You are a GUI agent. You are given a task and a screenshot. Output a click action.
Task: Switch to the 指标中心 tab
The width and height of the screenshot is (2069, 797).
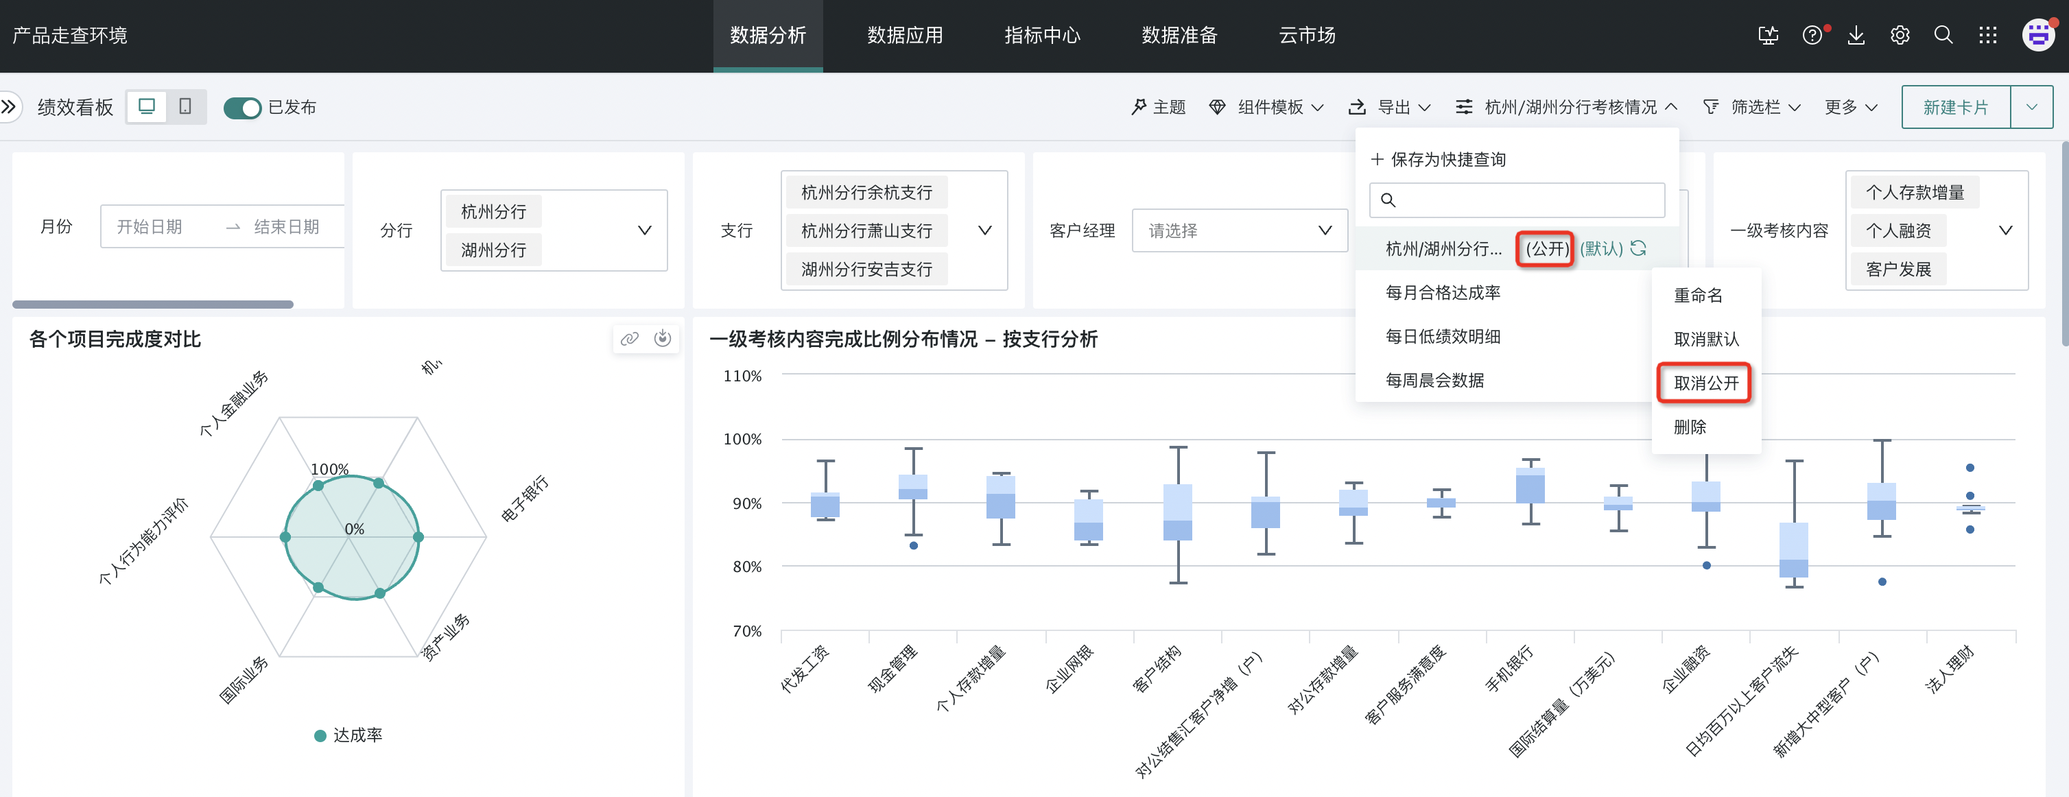coord(1043,36)
